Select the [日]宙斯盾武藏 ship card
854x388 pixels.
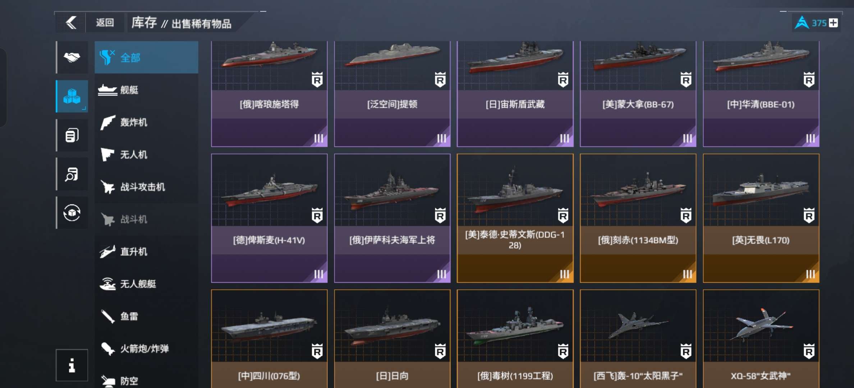[515, 94]
